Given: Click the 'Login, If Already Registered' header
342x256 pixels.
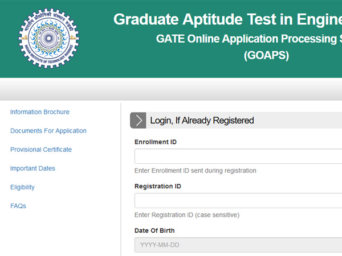Looking at the screenshot, I should click(202, 121).
